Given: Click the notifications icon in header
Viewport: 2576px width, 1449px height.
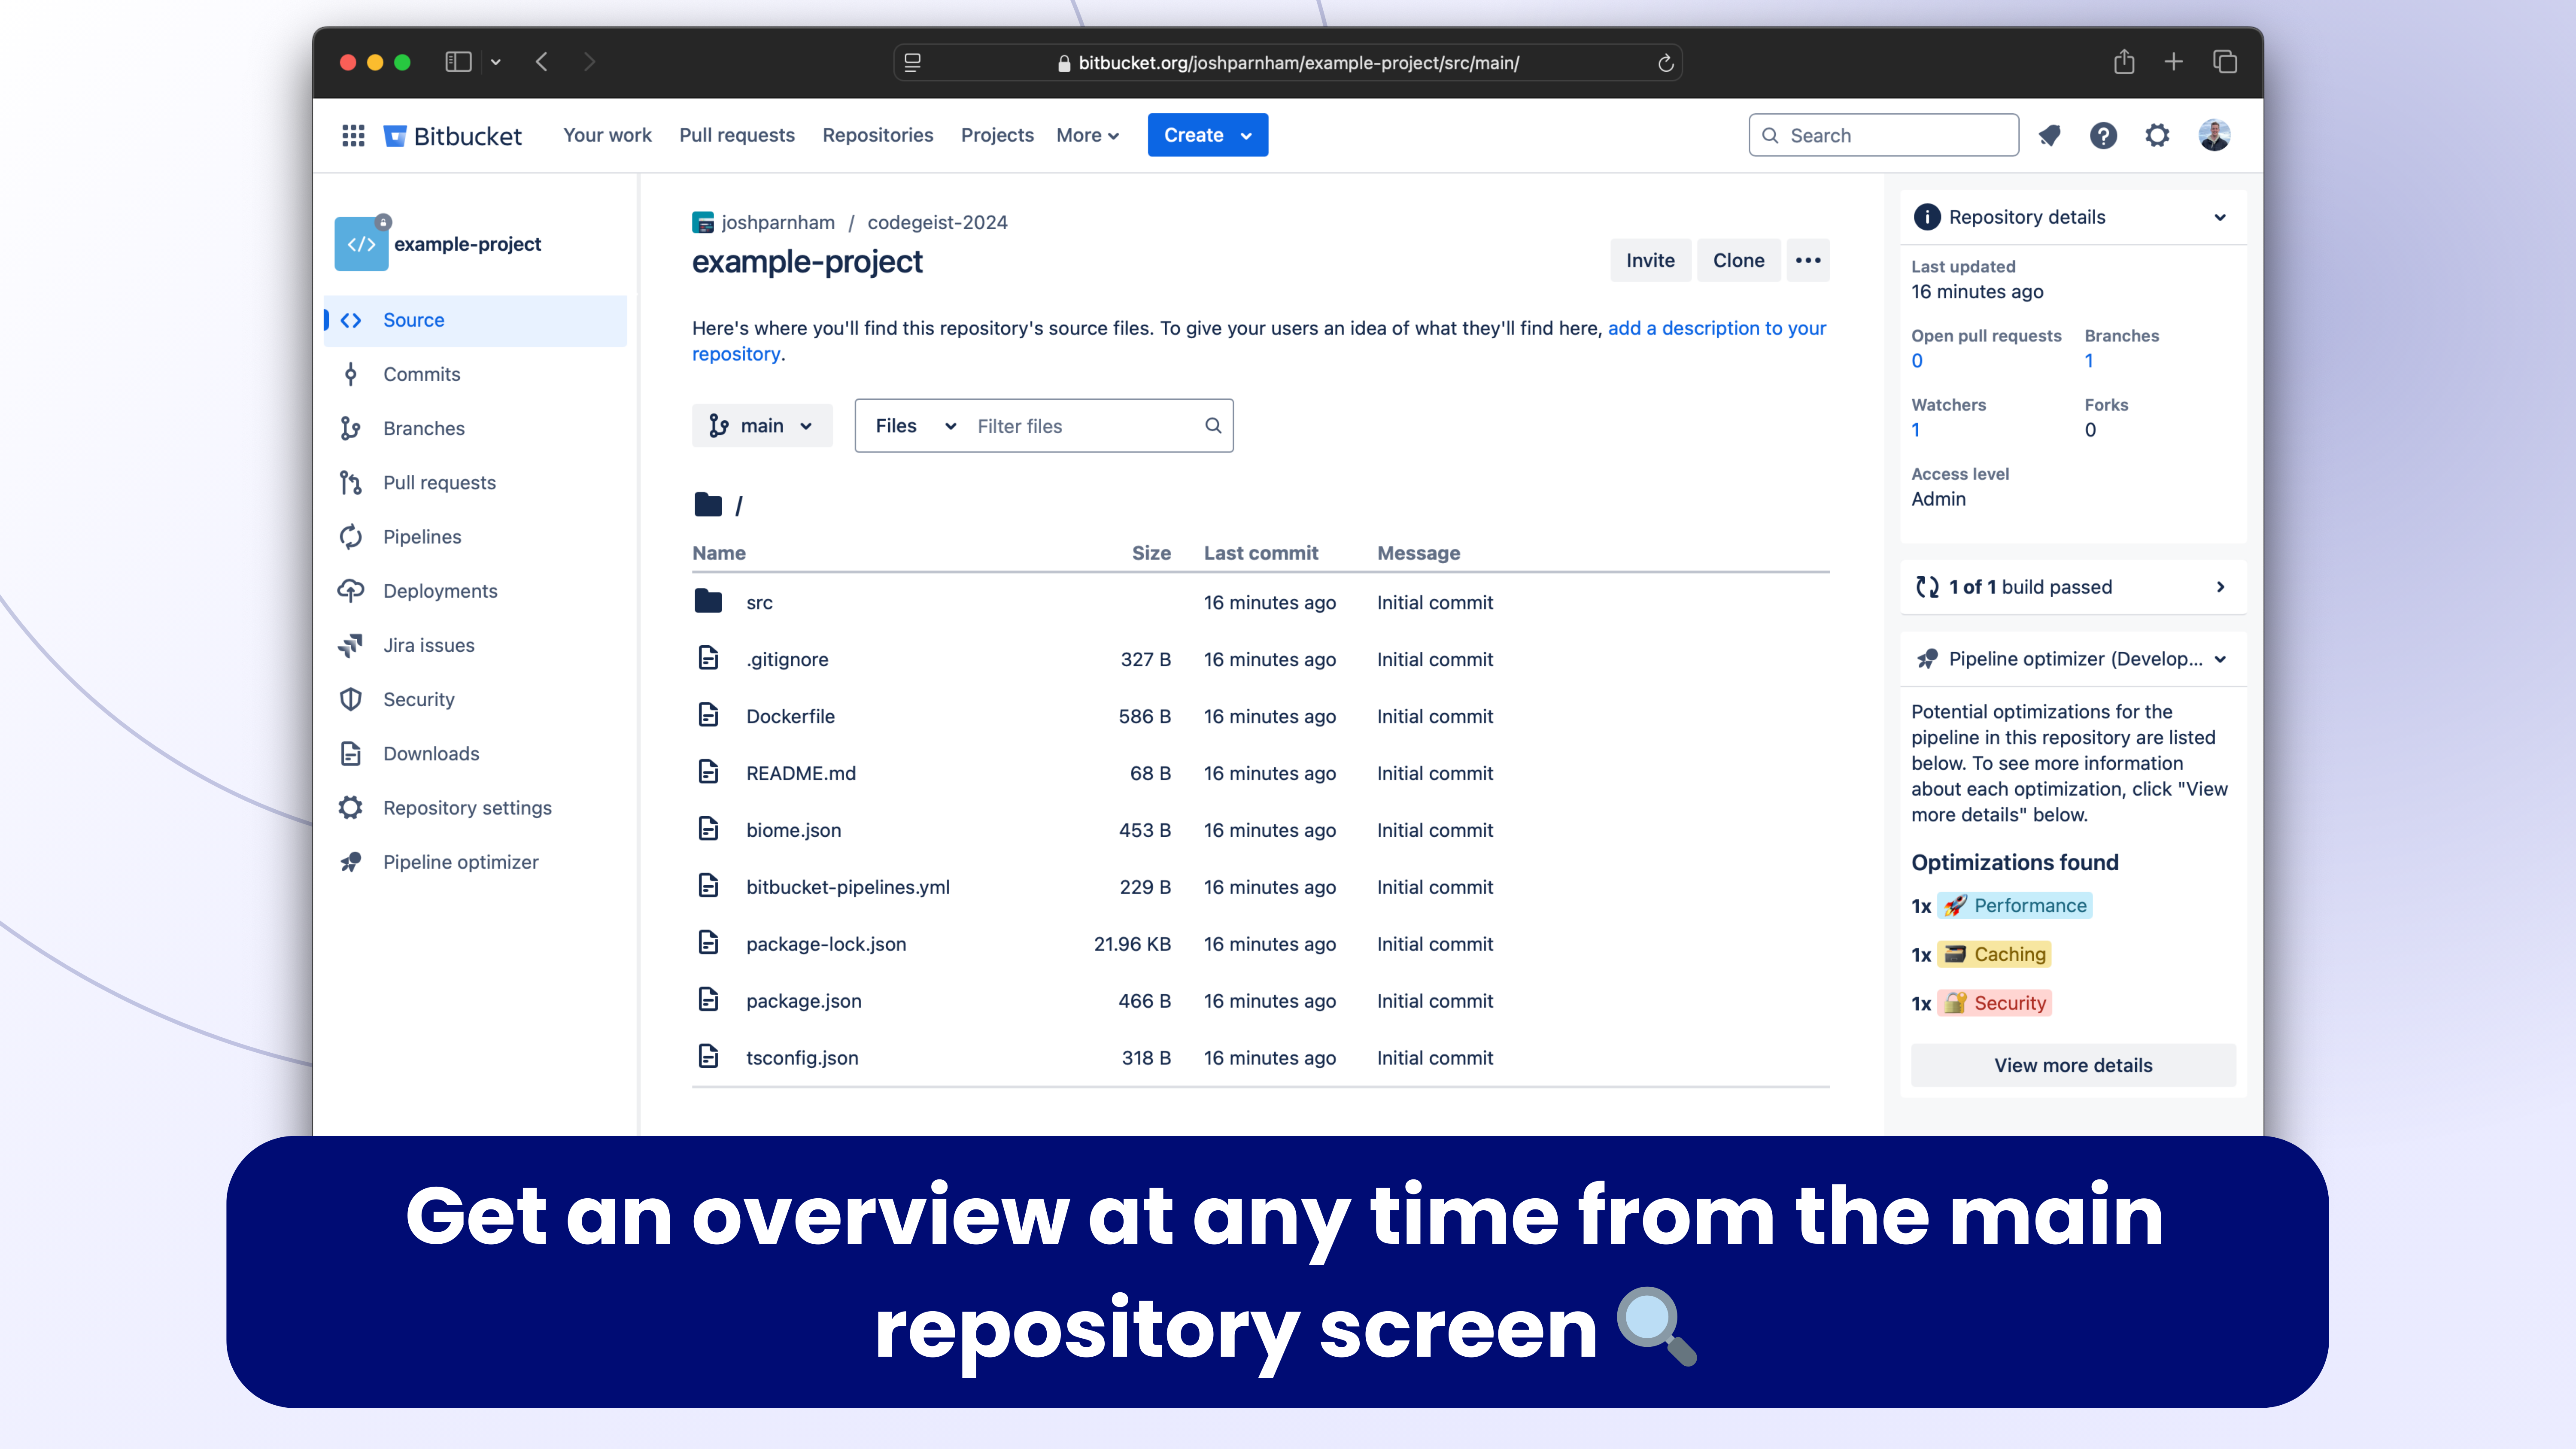Looking at the screenshot, I should click(2049, 135).
